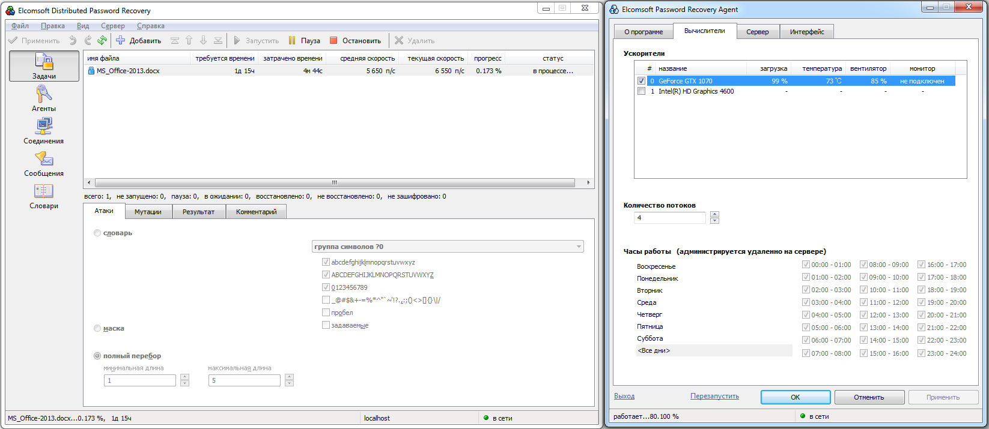Expand the группа символов ?0 dropdown

tap(448, 247)
